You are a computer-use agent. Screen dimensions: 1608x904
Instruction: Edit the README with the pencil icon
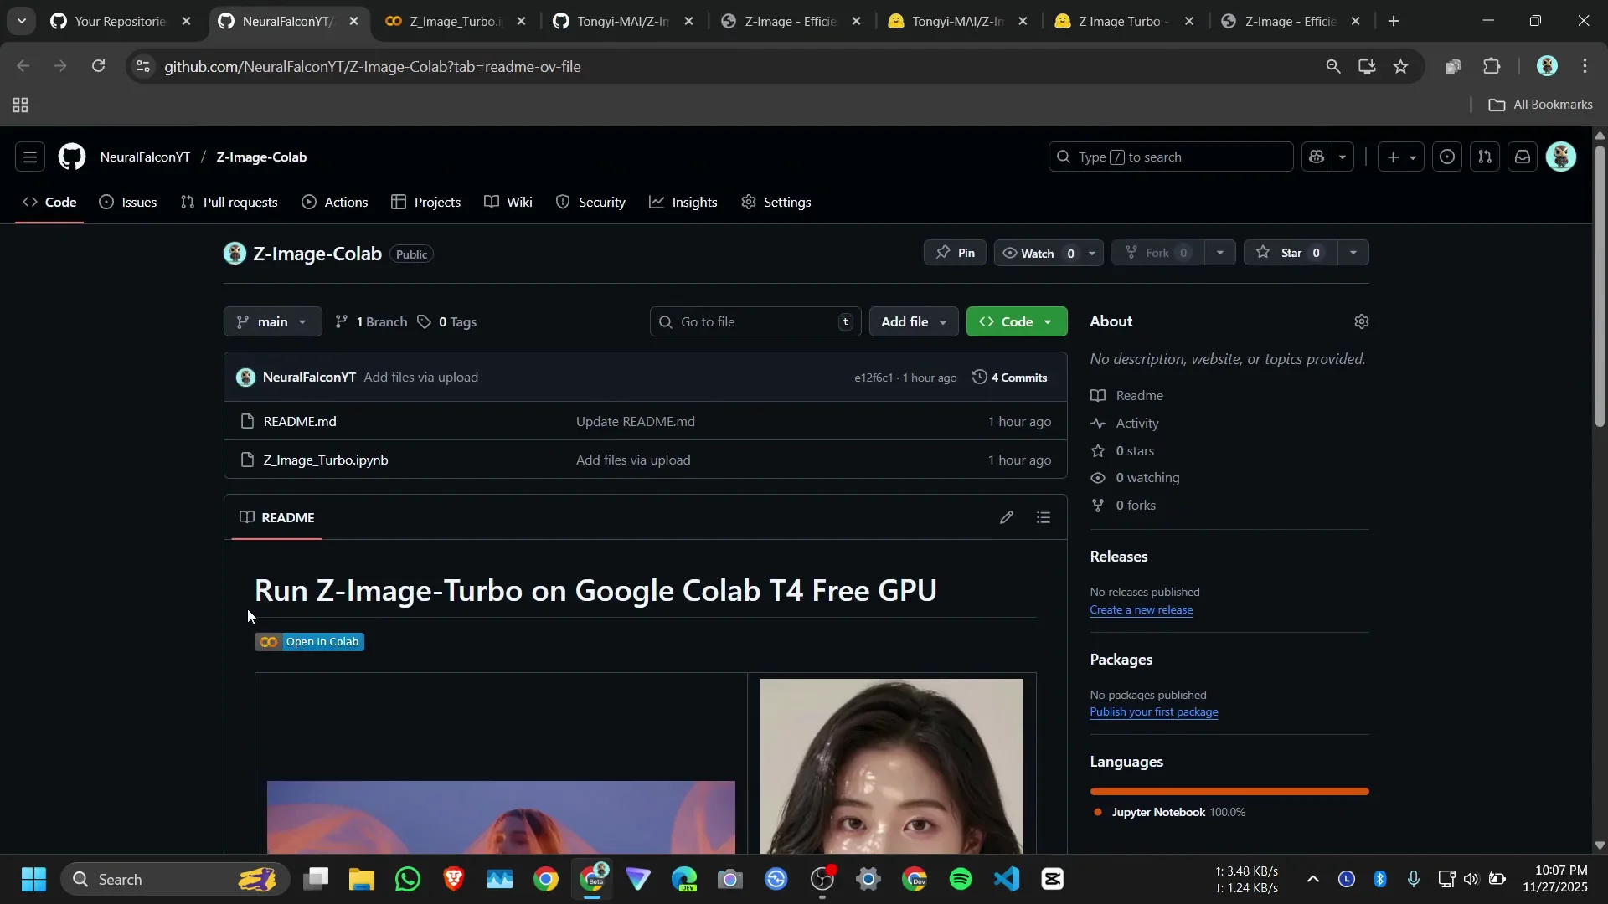click(x=1007, y=518)
